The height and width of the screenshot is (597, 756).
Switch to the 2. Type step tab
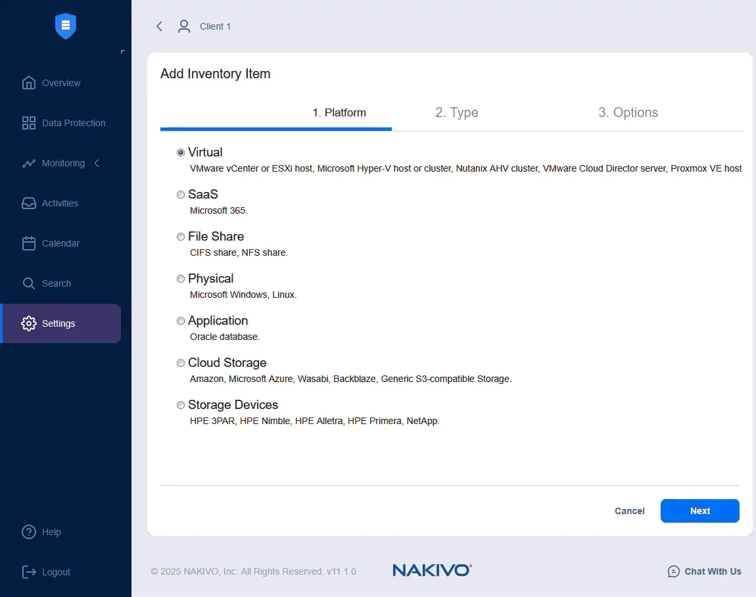pos(457,112)
